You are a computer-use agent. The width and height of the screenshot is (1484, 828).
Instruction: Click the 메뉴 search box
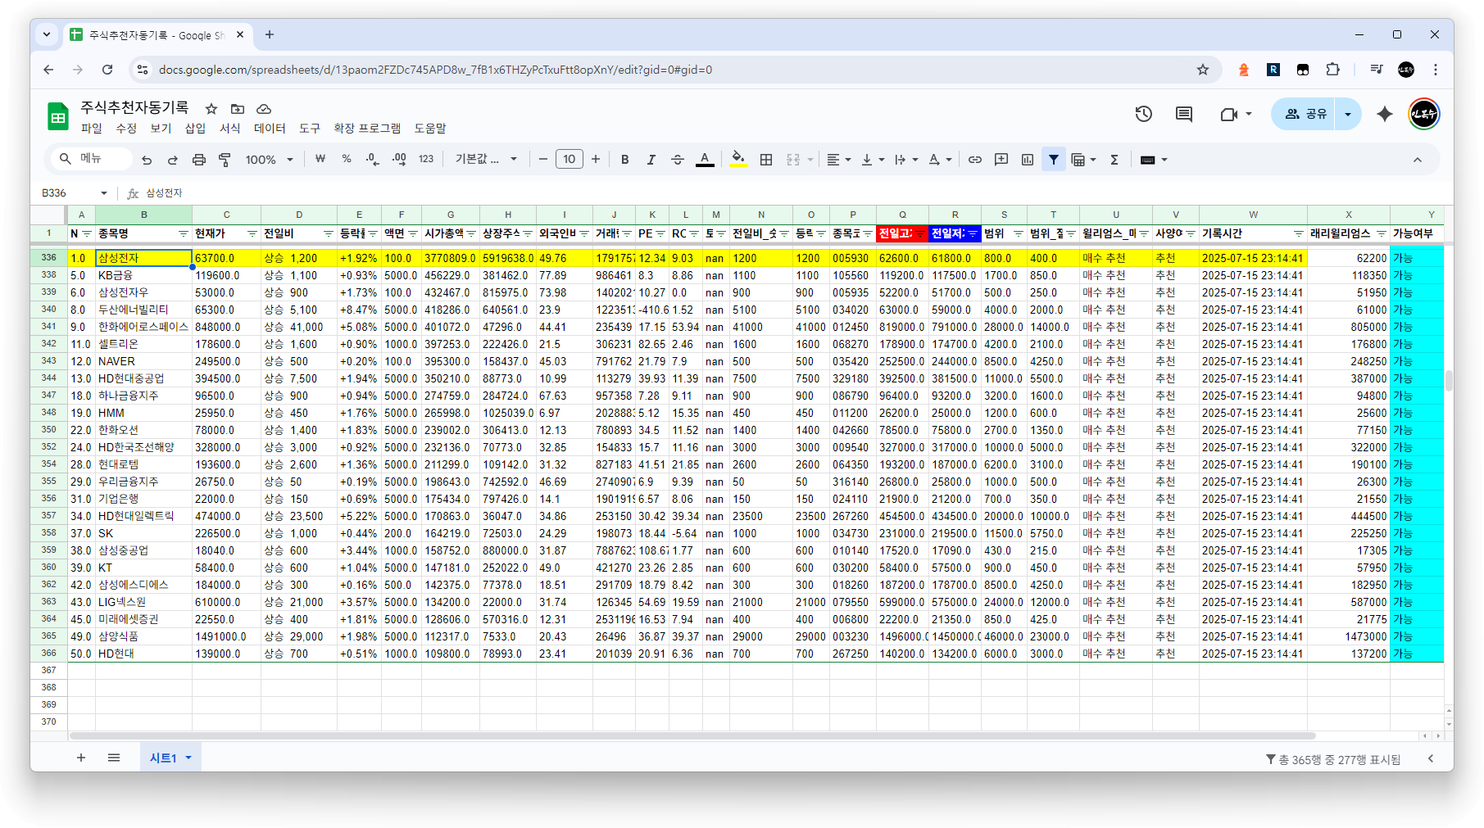[x=91, y=159]
